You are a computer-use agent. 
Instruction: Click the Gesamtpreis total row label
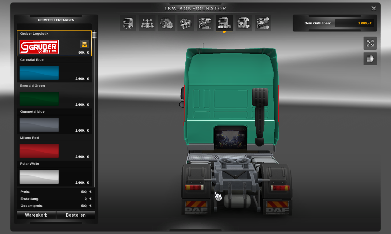point(32,206)
